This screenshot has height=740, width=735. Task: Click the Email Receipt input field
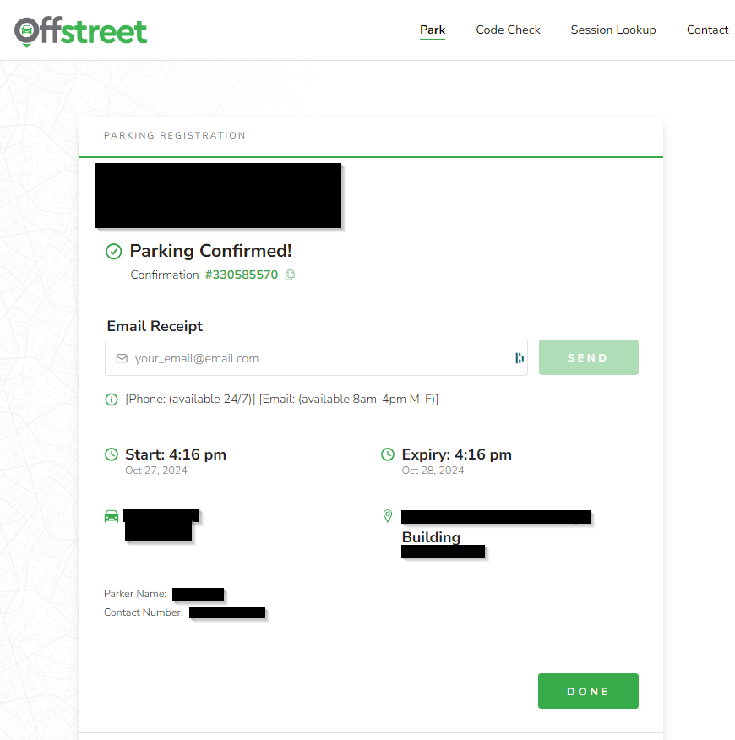[316, 357]
